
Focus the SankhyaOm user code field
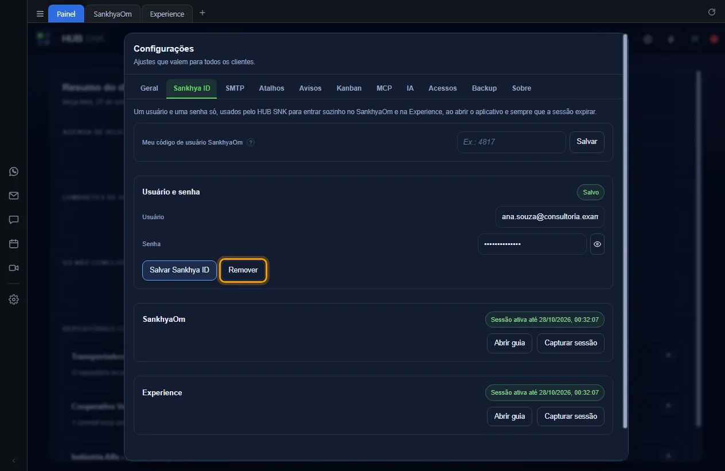[512, 142]
